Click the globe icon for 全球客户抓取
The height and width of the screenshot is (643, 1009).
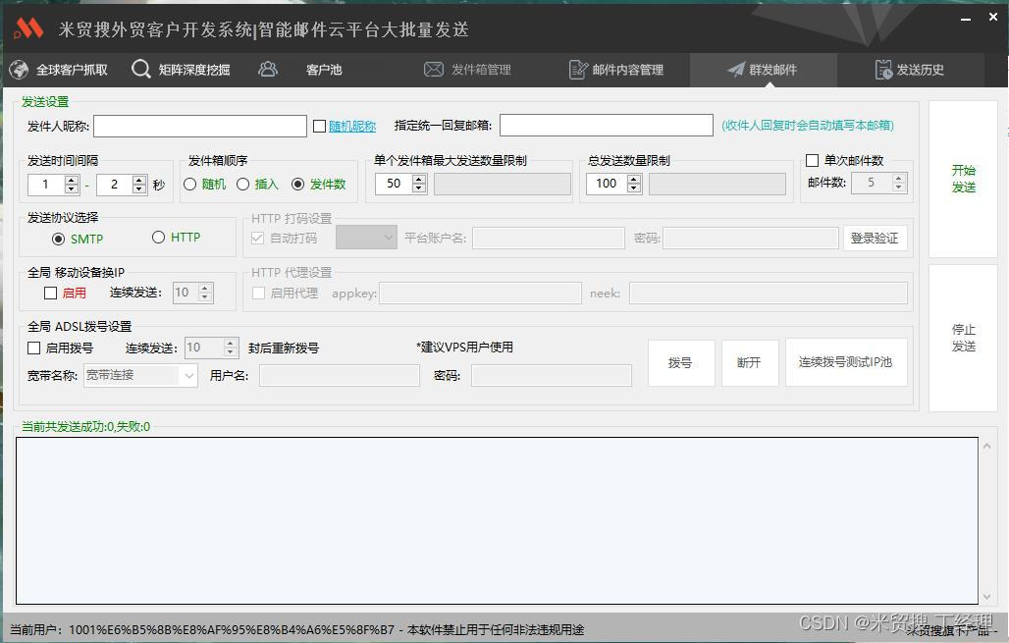tap(19, 70)
